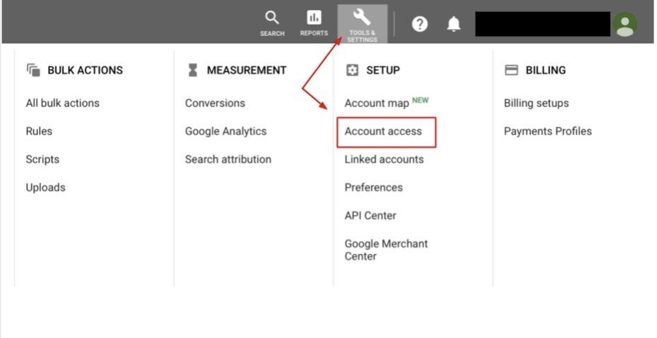The height and width of the screenshot is (338, 657).
Task: Click the SETUP heading text
Action: click(383, 70)
